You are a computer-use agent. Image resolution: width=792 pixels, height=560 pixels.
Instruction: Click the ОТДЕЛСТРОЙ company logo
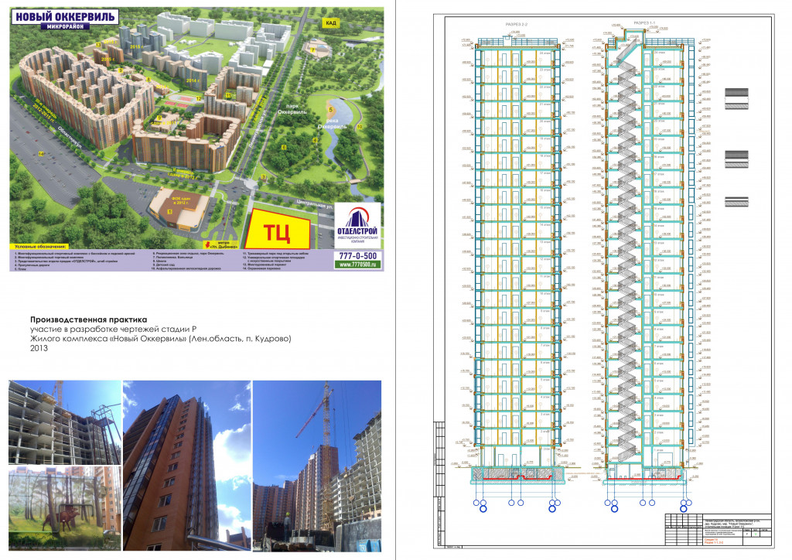point(357,226)
